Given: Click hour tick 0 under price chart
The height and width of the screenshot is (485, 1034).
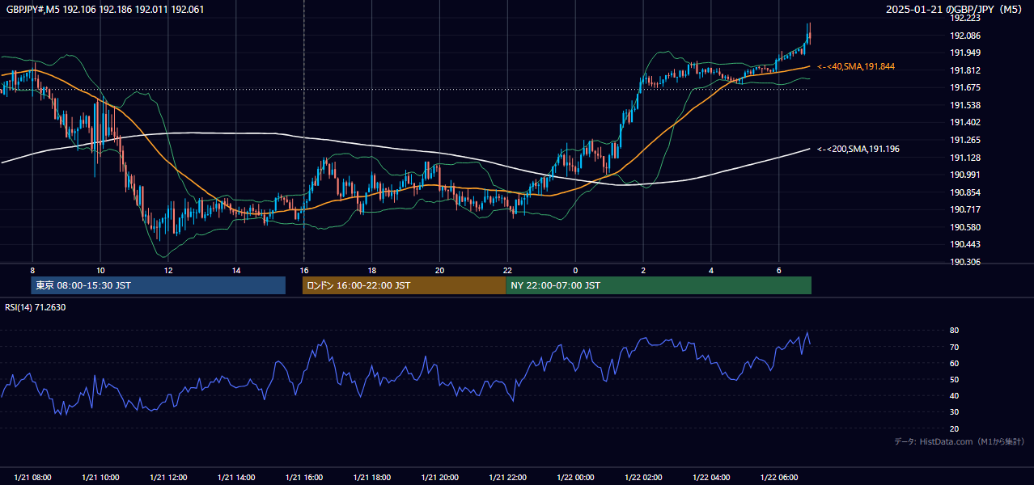Looking at the screenshot, I should point(576,270).
